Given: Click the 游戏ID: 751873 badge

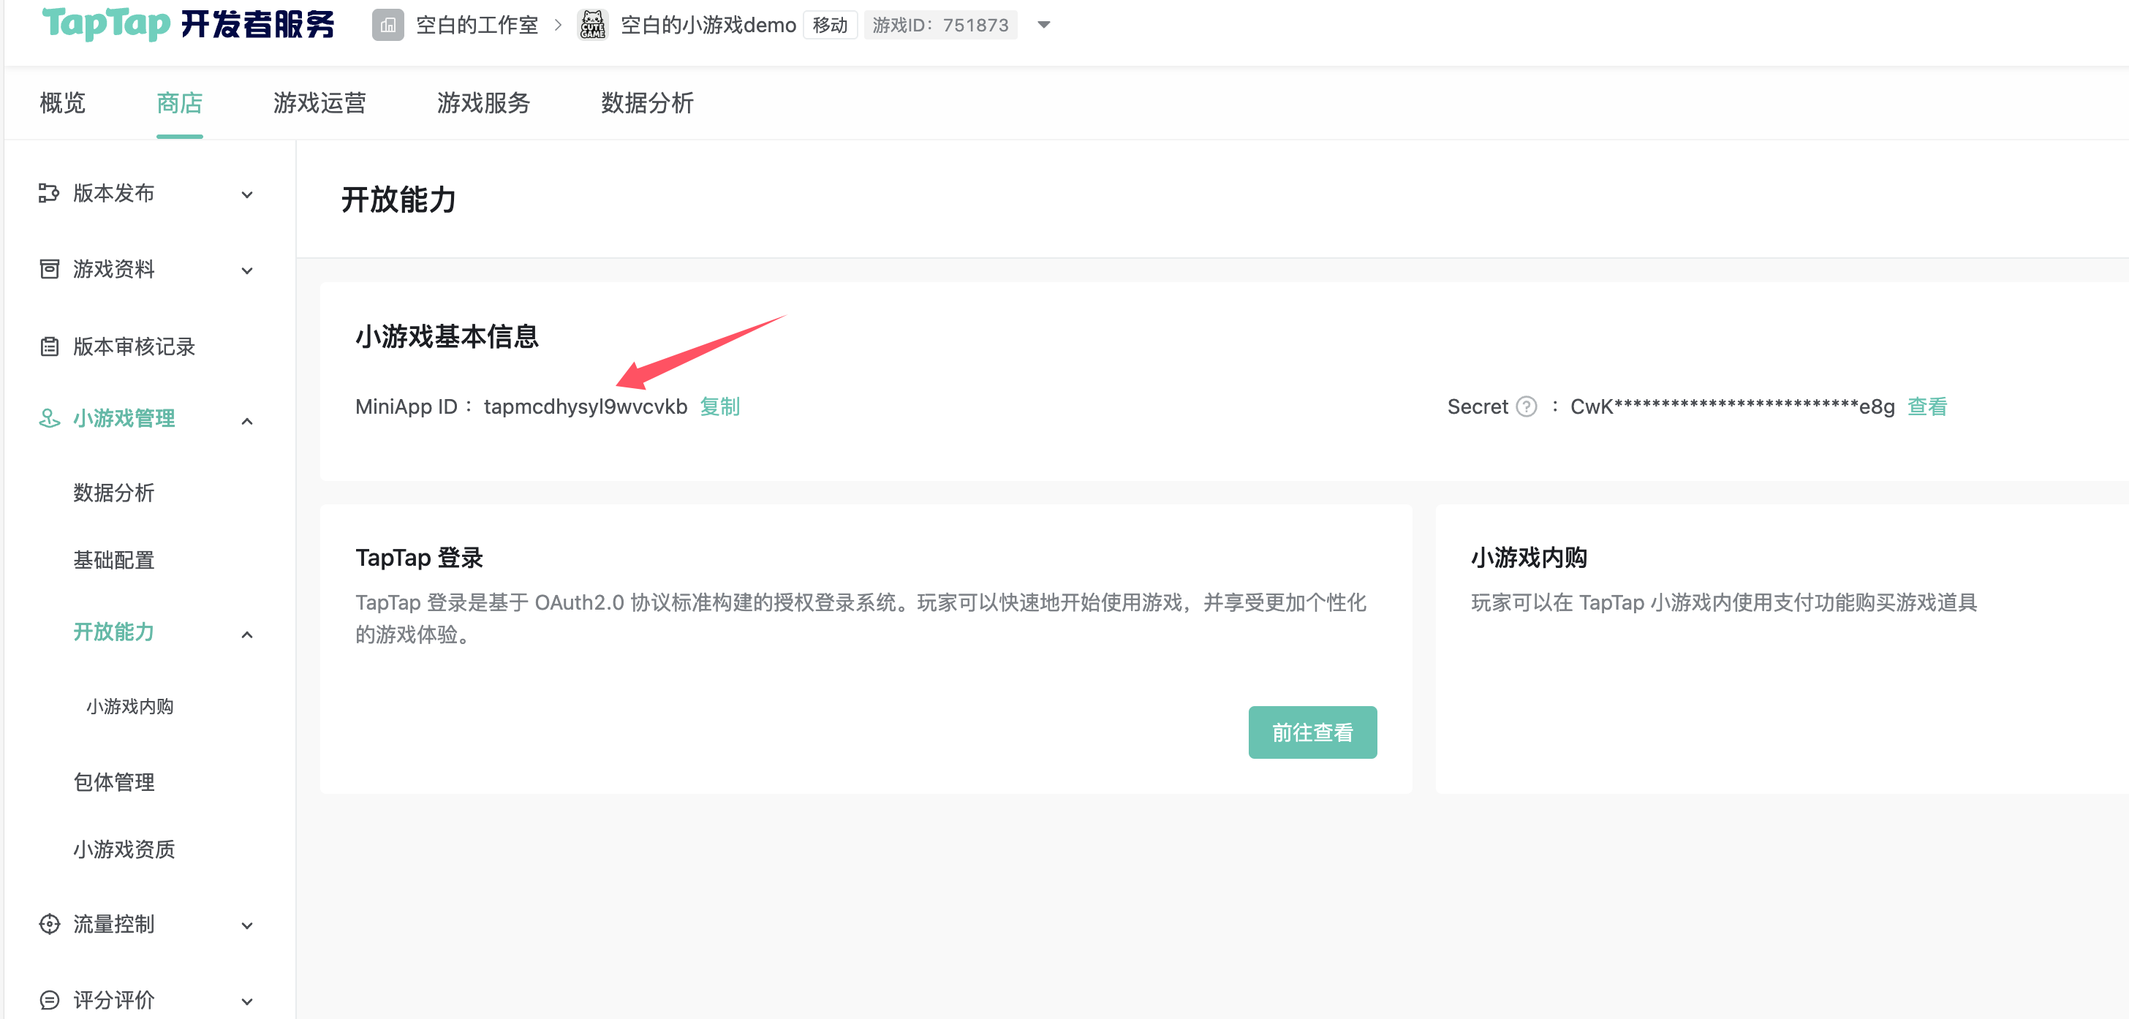Looking at the screenshot, I should tap(940, 26).
